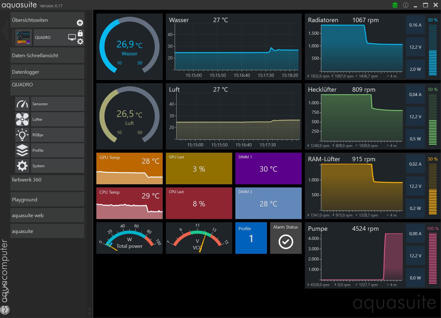441x318 pixels.
Task: Open the green layers profile icon in title bar
Action: click(395, 5)
